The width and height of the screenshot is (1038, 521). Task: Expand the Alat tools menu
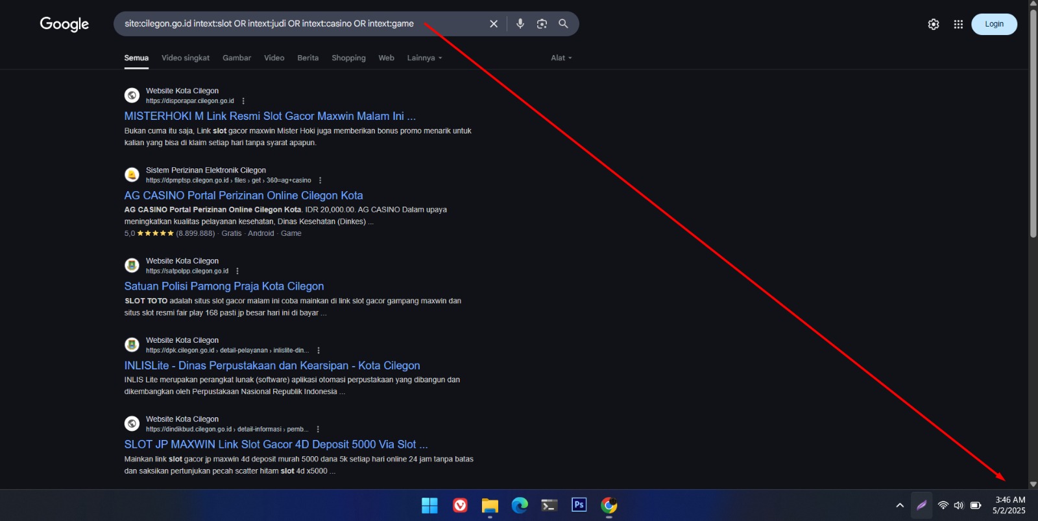(561, 58)
